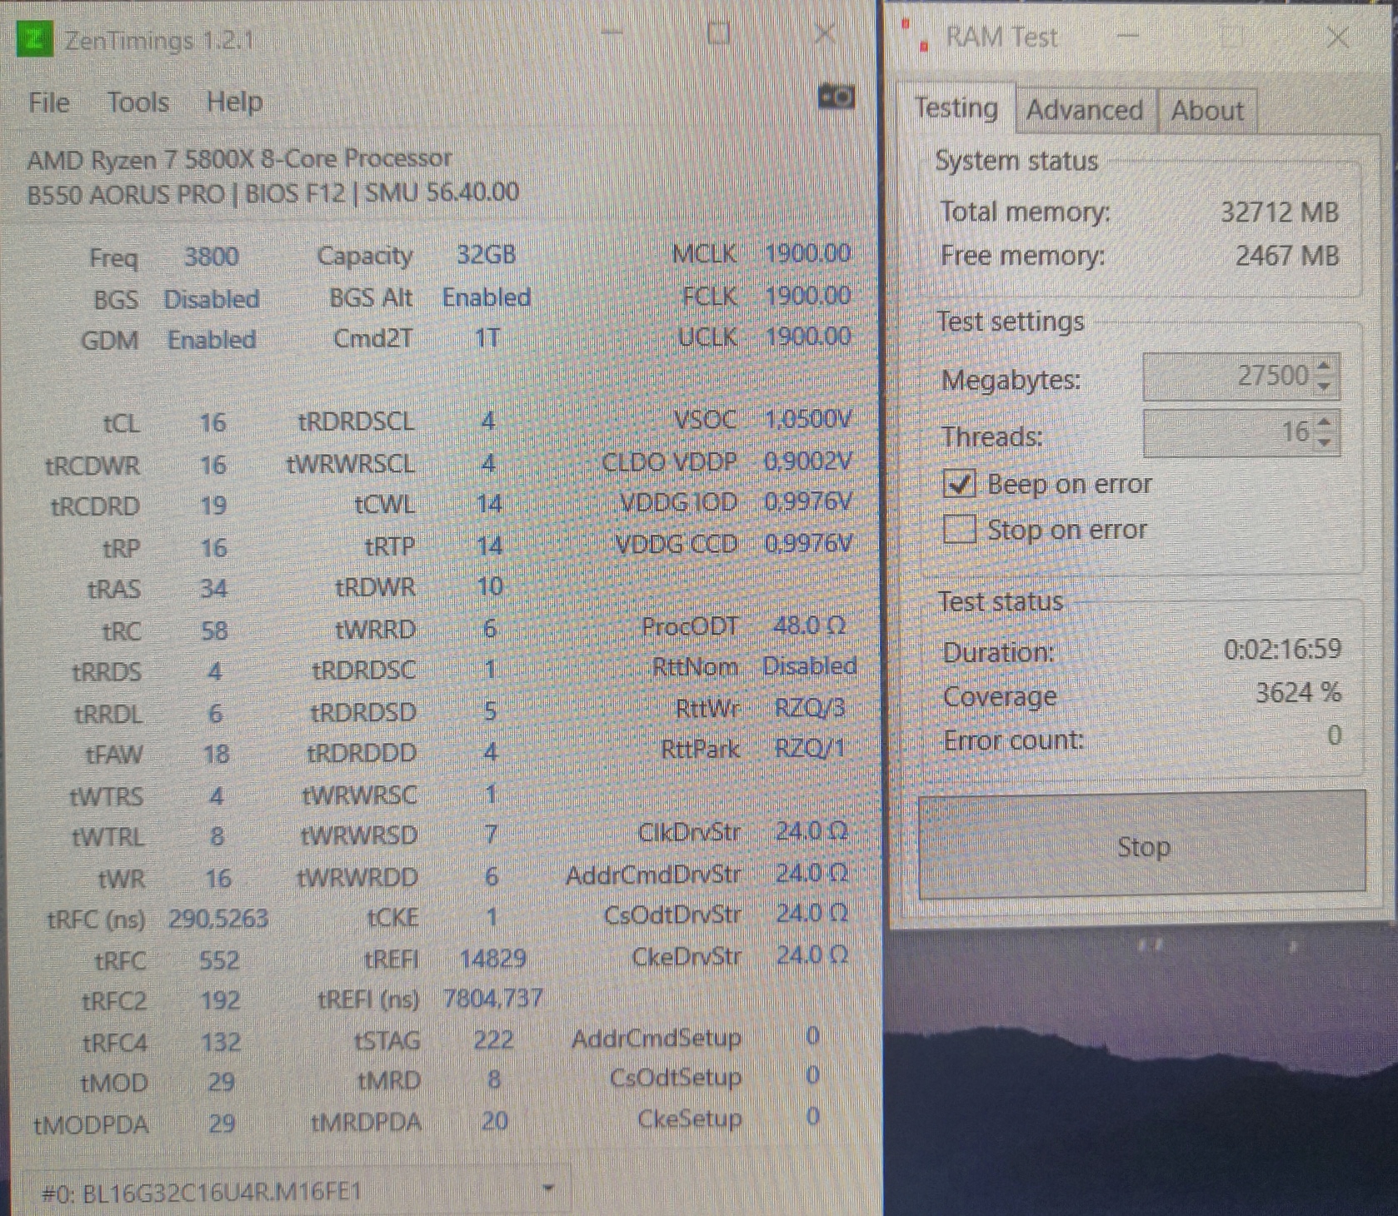Expand the memory module BL16G32C16U4R dropdown

[x=547, y=1189]
